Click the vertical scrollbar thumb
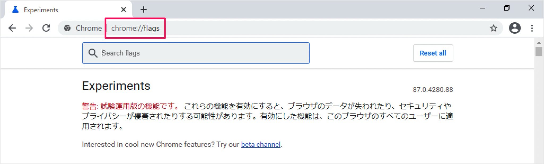Screen dimensions: 544x164 coord(539,51)
